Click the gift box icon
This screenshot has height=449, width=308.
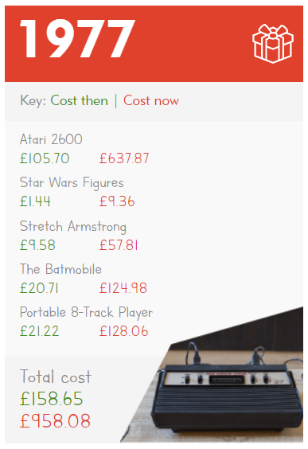(273, 44)
